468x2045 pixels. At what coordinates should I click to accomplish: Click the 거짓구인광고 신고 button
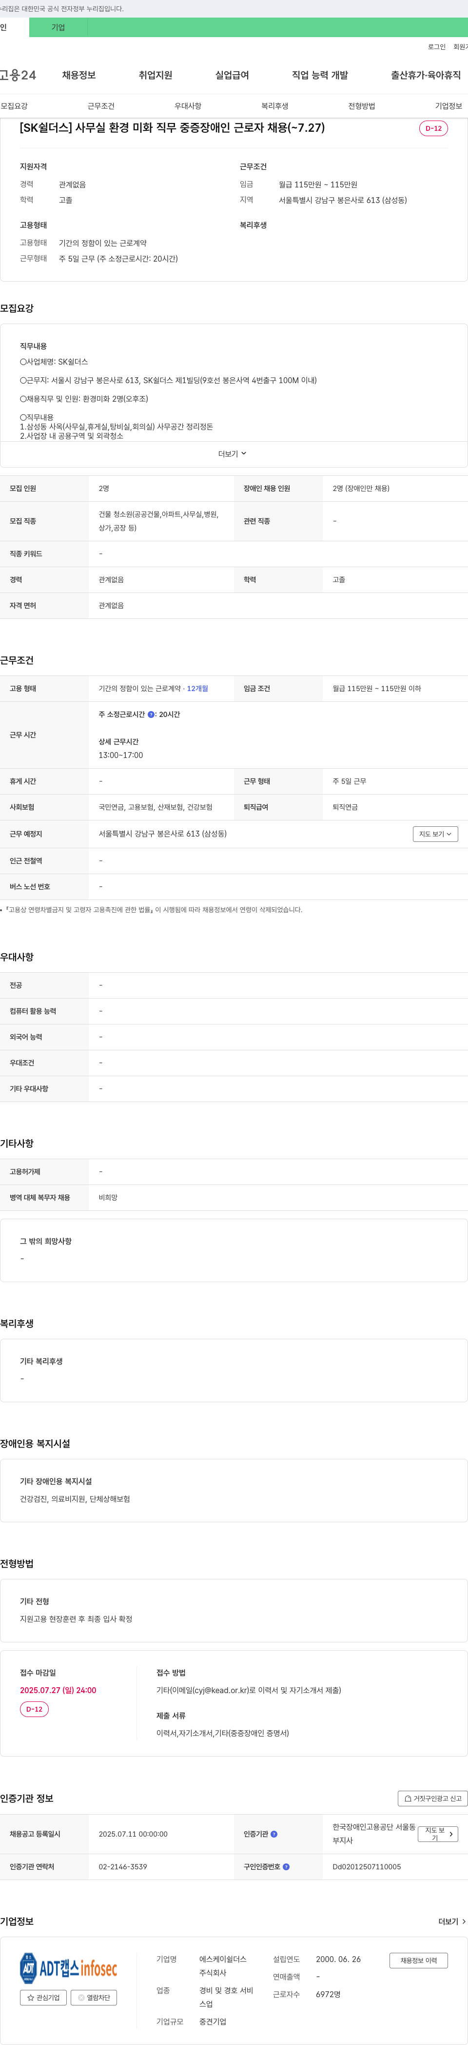[x=432, y=1799]
